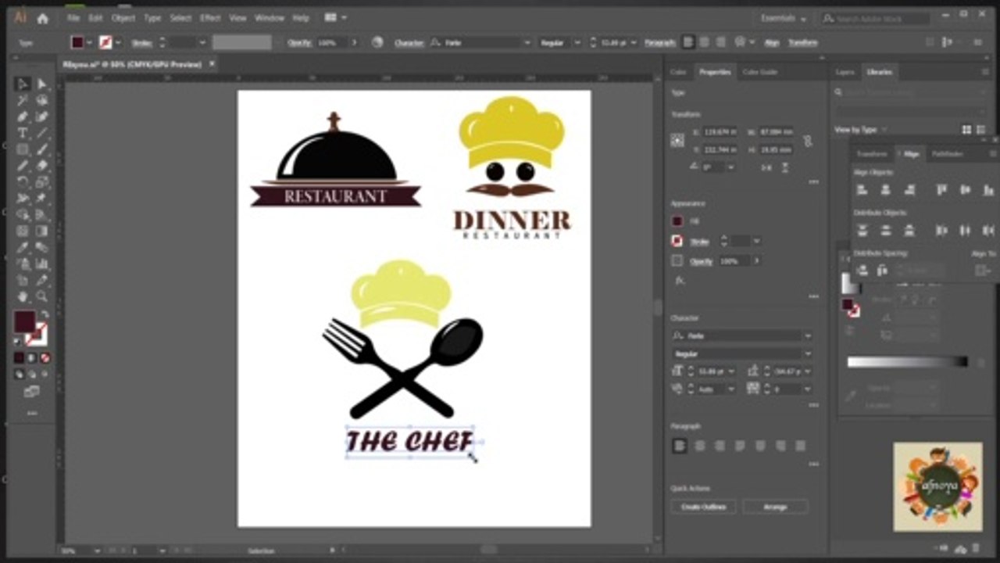Click horizontal distribute center in Distribute Objects
The width and height of the screenshot is (1000, 563).
pos(965,231)
